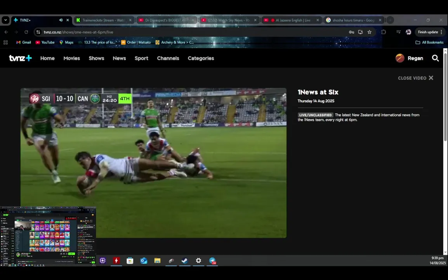The image size is (448, 280).
Task: Click the live video player
Action: (x=153, y=163)
